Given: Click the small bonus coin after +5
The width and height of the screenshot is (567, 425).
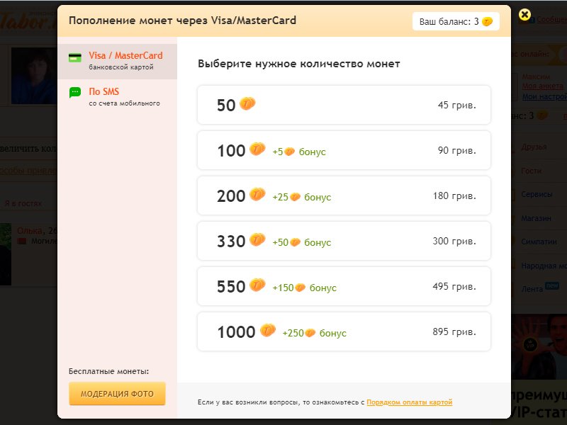Looking at the screenshot, I should pos(290,152).
